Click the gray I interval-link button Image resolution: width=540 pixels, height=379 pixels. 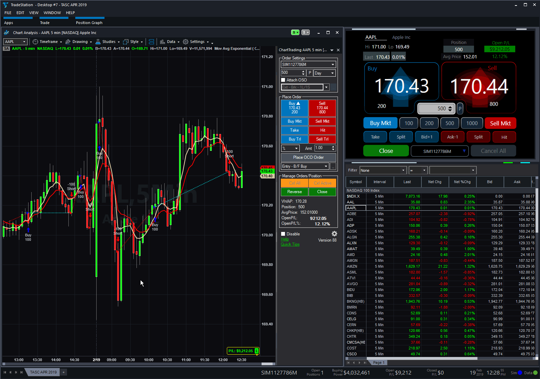pyautogui.click(x=306, y=32)
